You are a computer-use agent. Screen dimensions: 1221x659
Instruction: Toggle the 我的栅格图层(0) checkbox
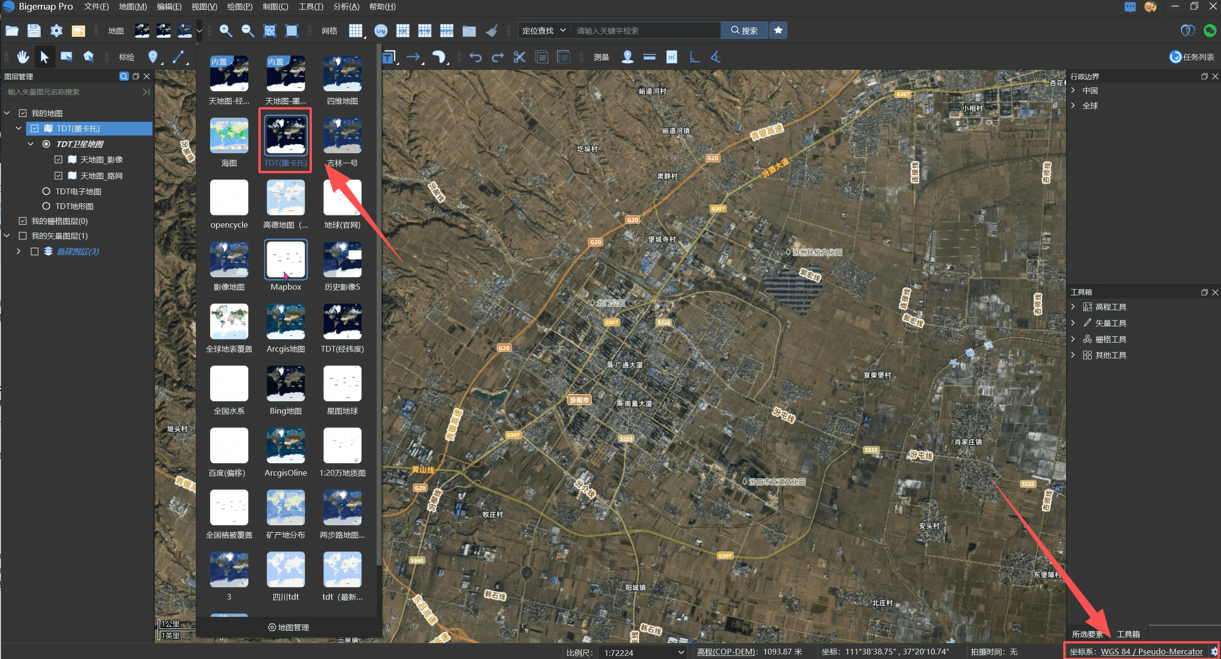point(23,221)
